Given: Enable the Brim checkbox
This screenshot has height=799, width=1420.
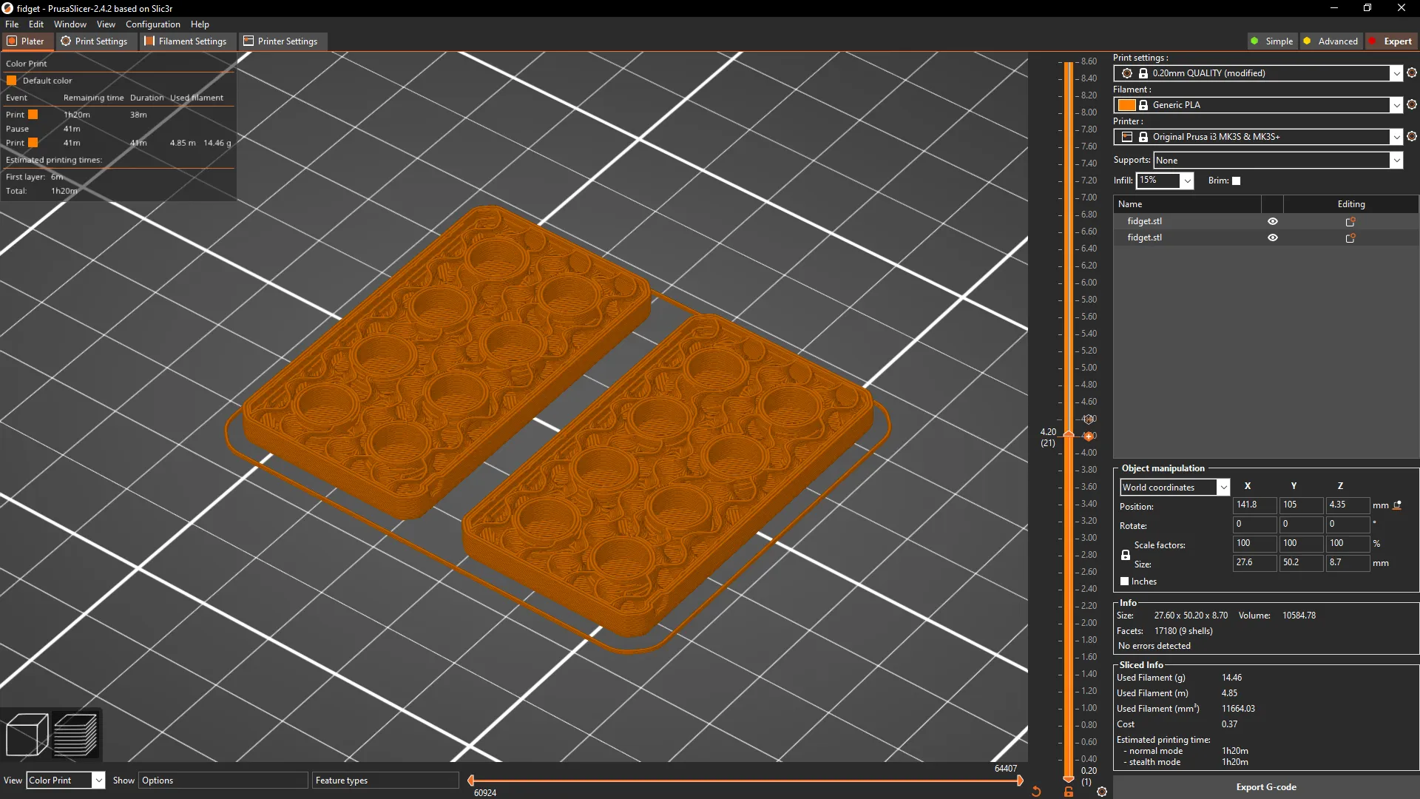Looking at the screenshot, I should (x=1236, y=181).
